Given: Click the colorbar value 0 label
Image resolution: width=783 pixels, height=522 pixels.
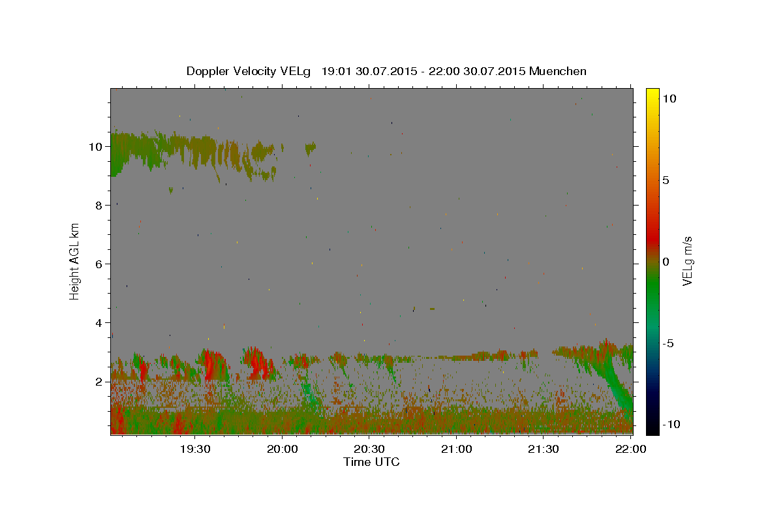Looking at the screenshot, I should click(666, 262).
